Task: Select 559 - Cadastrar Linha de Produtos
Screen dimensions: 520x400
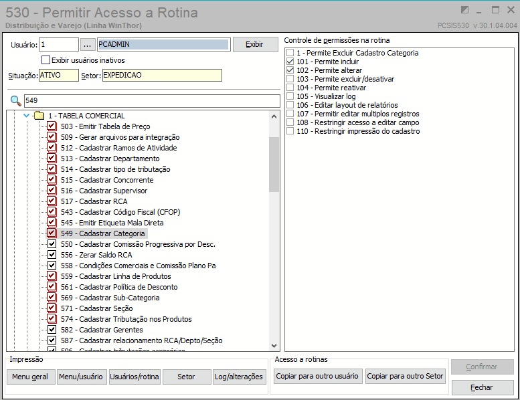Action: click(116, 276)
